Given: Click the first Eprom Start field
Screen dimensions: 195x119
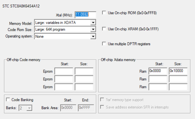Looking at the screenshot, I should (64, 71).
